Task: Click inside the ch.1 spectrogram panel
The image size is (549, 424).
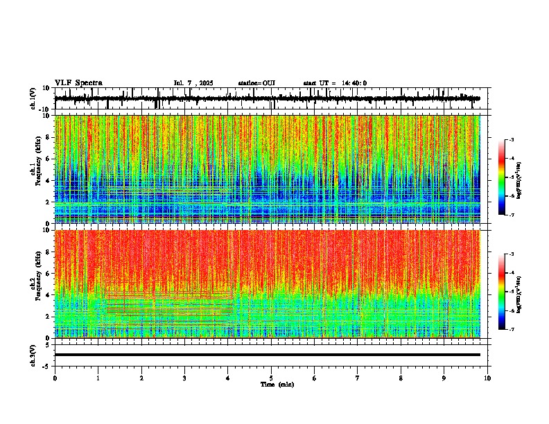Action: pyautogui.click(x=267, y=169)
